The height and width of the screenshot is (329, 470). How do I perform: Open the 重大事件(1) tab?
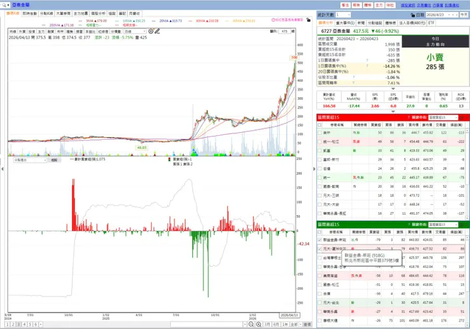345,23
